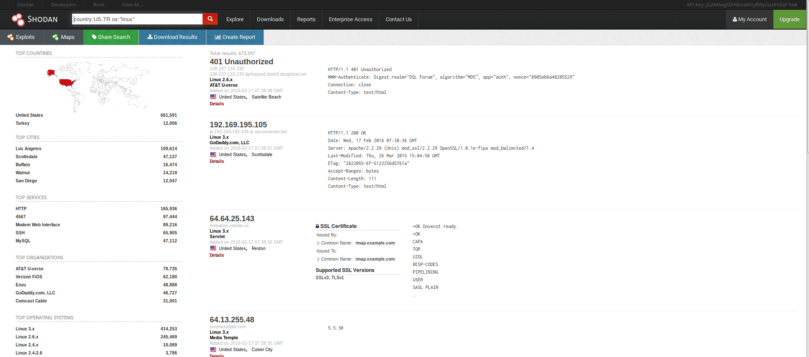Open the Reports menu item
Viewport: 809px width, 357px height.
point(306,19)
